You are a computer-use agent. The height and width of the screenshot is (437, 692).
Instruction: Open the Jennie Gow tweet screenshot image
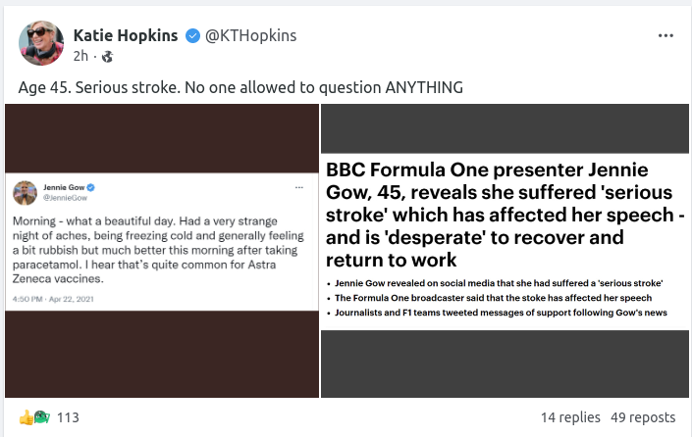pyautogui.click(x=162, y=250)
